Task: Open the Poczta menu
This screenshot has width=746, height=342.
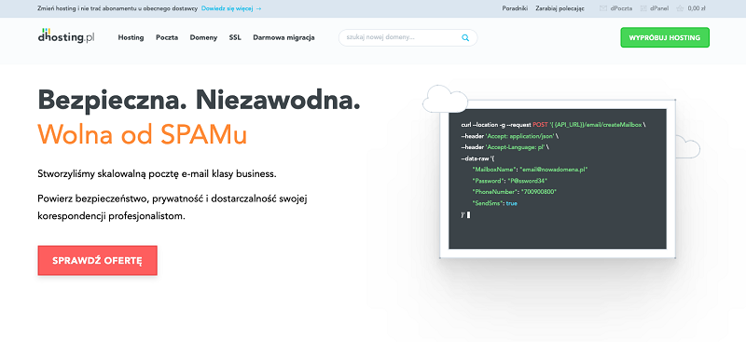Action: (x=167, y=37)
